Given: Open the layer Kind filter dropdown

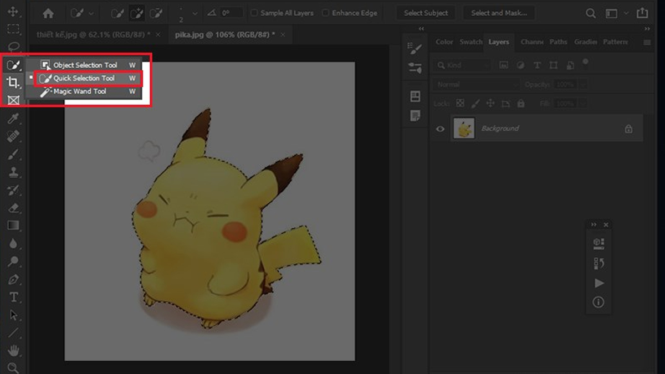Looking at the screenshot, I should [x=463, y=65].
